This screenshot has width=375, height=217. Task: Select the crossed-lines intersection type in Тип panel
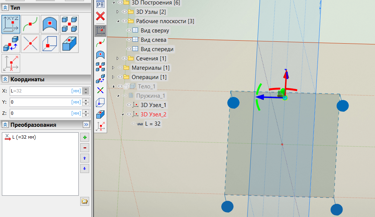point(30,44)
